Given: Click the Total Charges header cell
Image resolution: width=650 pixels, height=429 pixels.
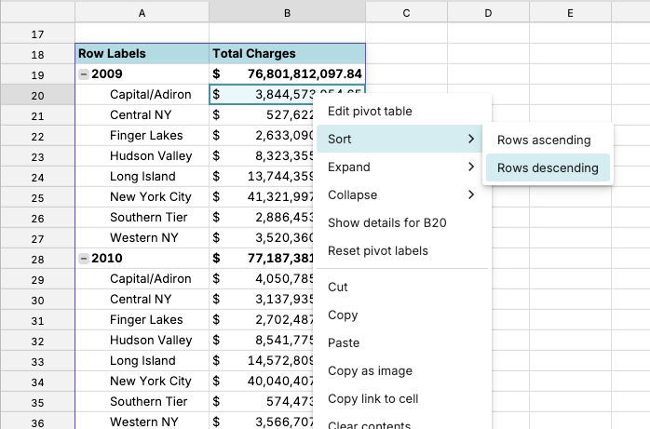Looking at the screenshot, I should click(287, 53).
